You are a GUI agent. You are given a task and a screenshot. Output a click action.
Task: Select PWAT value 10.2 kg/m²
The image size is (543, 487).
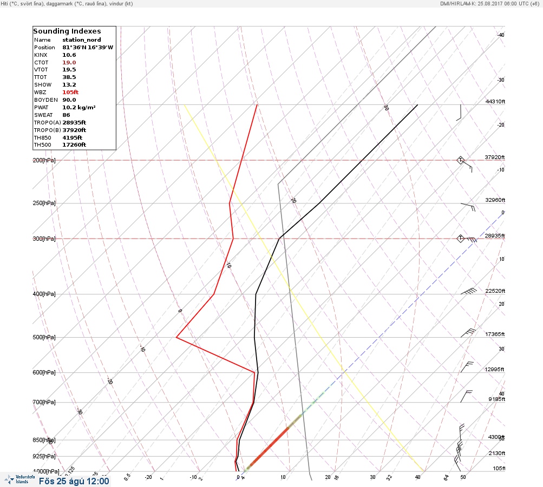[x=79, y=108]
